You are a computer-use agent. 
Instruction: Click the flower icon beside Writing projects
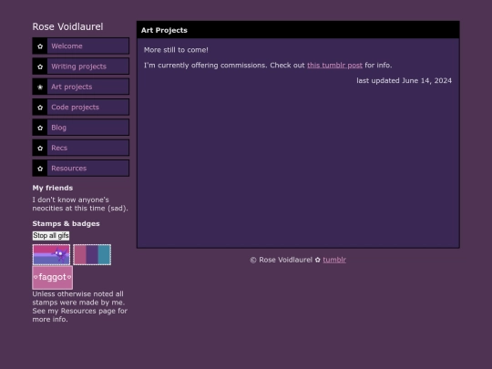pos(40,67)
